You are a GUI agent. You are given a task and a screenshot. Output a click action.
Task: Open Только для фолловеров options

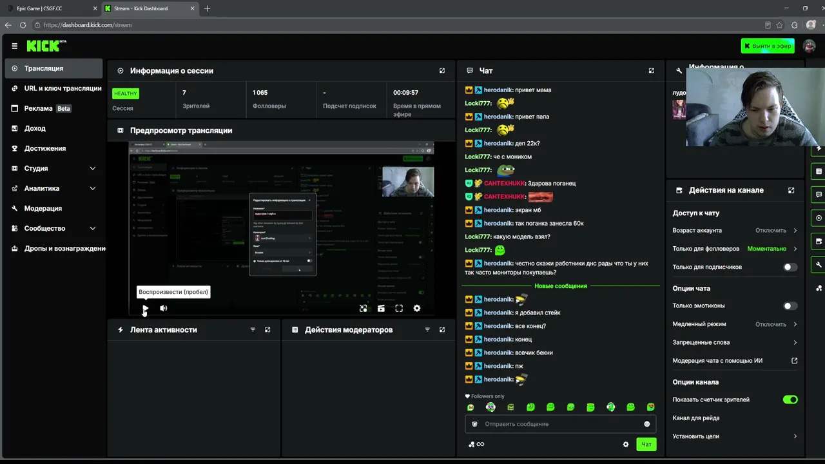(x=735, y=249)
